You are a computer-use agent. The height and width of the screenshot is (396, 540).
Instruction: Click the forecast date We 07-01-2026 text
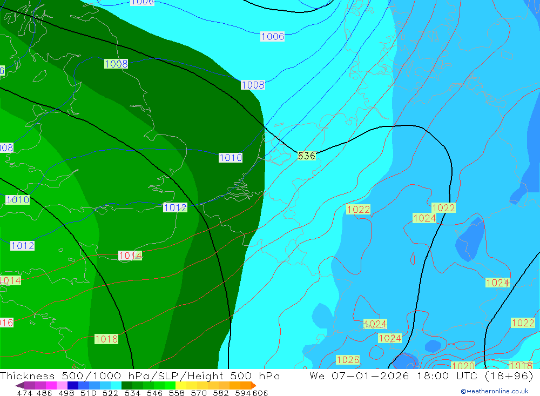[x=359, y=375]
